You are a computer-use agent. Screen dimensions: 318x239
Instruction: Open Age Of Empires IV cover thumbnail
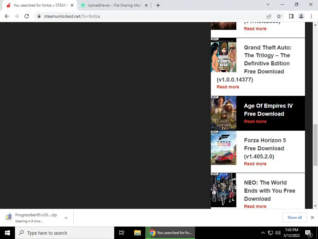coord(224,113)
